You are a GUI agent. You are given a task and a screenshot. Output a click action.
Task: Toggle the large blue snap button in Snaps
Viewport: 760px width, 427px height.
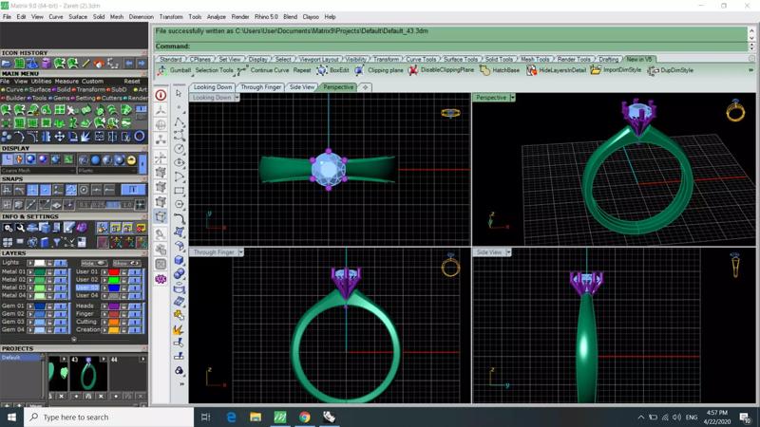(133, 190)
